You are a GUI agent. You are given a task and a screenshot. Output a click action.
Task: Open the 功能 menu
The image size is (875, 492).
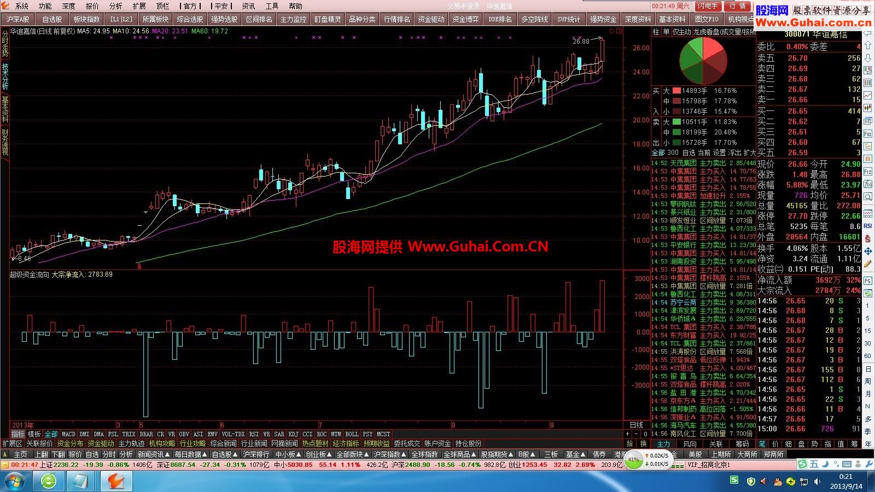click(45, 6)
